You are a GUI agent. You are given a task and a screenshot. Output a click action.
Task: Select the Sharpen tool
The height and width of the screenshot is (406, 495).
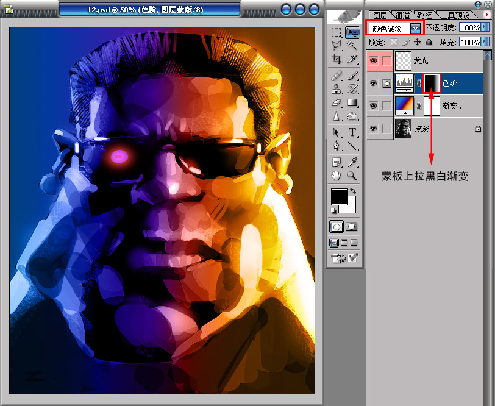click(x=337, y=116)
